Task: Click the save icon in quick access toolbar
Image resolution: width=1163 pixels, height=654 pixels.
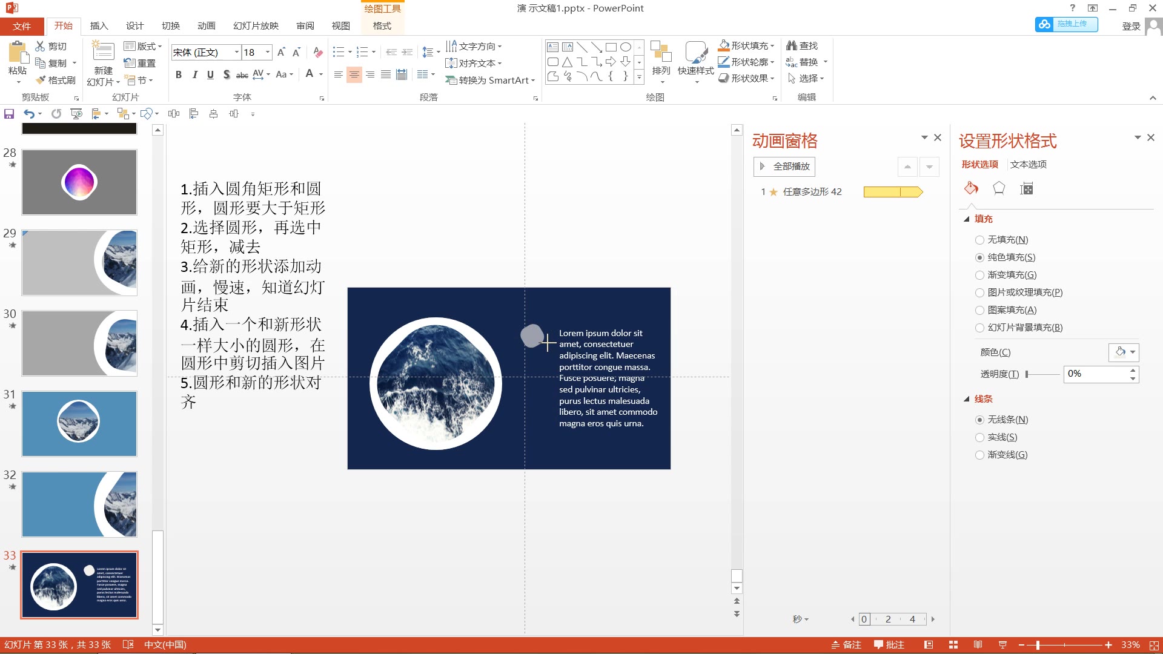Action: 9,114
